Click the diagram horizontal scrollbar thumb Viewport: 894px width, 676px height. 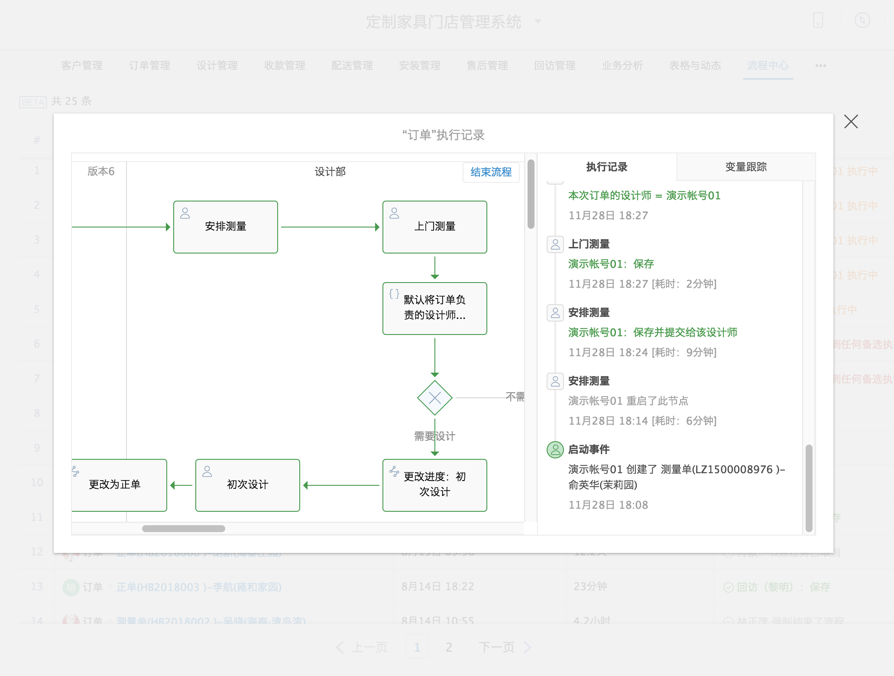pyautogui.click(x=184, y=529)
